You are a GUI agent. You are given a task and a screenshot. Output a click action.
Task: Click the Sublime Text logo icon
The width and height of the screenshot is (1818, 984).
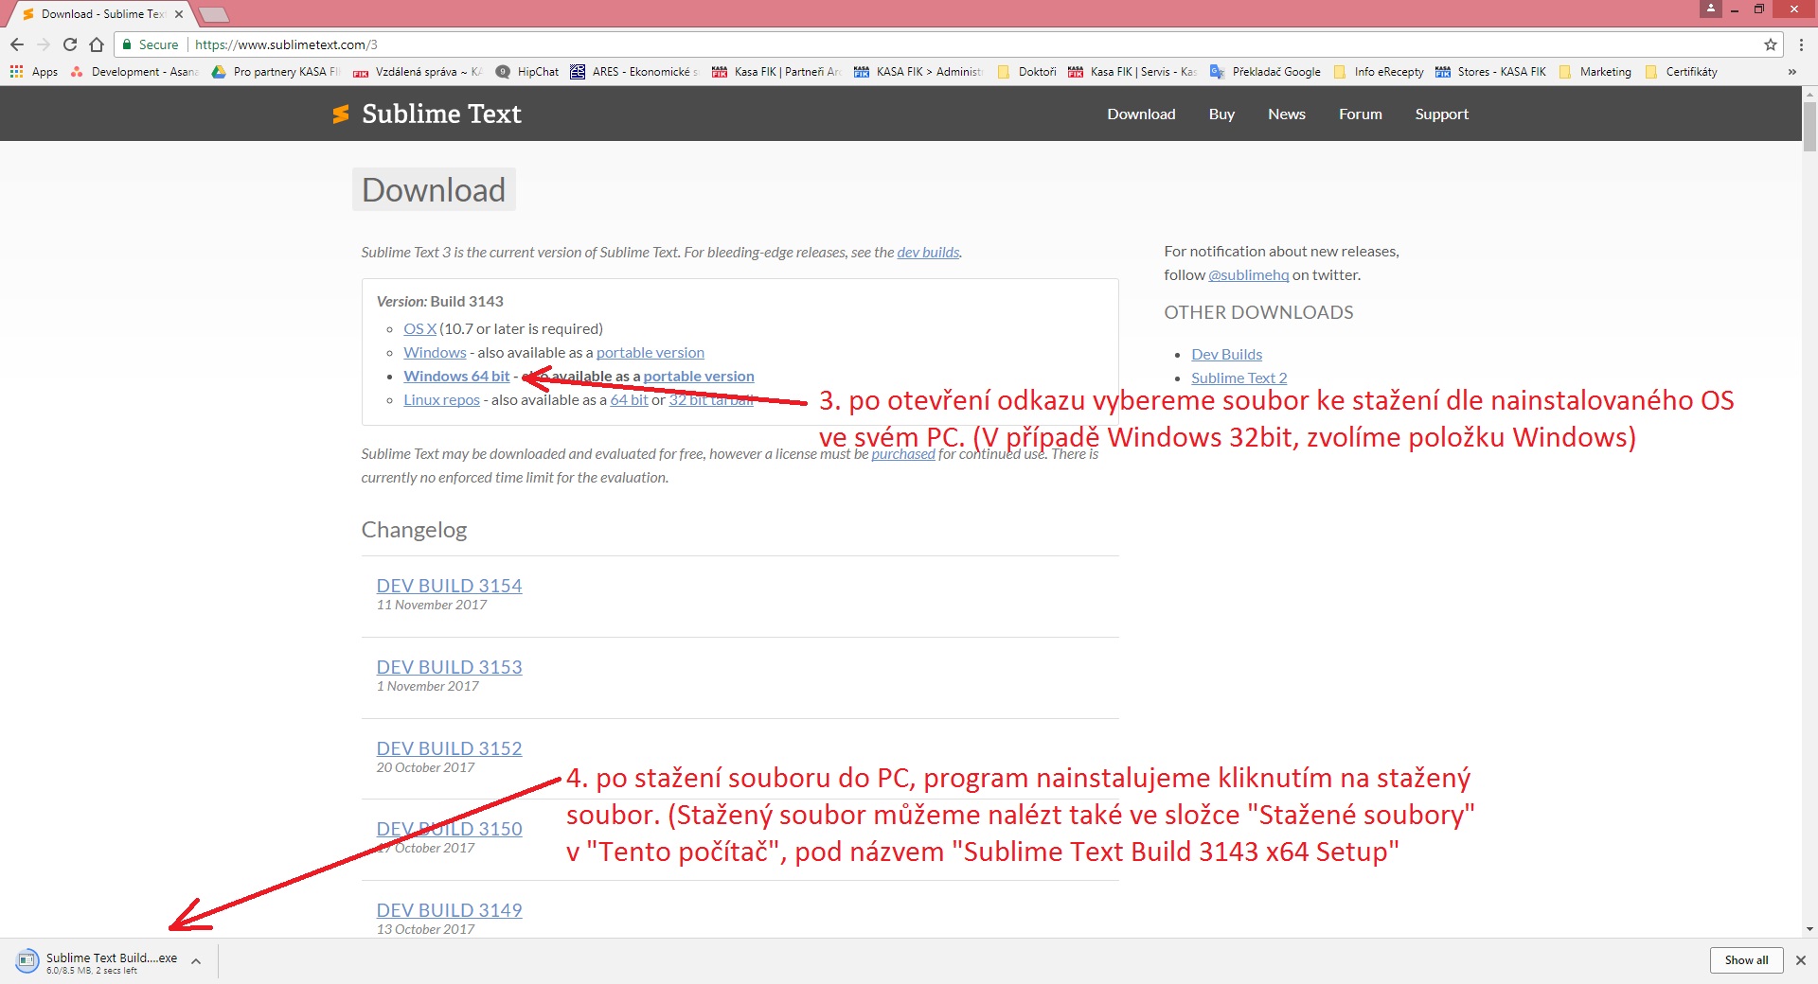point(341,114)
